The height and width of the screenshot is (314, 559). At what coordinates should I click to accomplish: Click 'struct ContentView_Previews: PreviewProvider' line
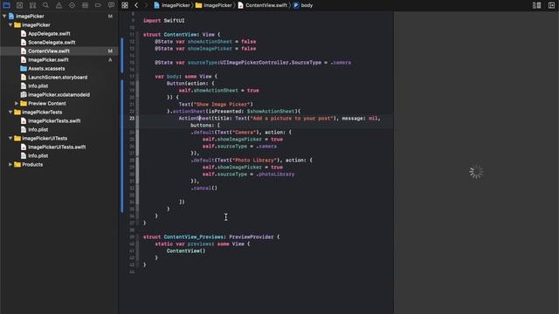pos(211,237)
